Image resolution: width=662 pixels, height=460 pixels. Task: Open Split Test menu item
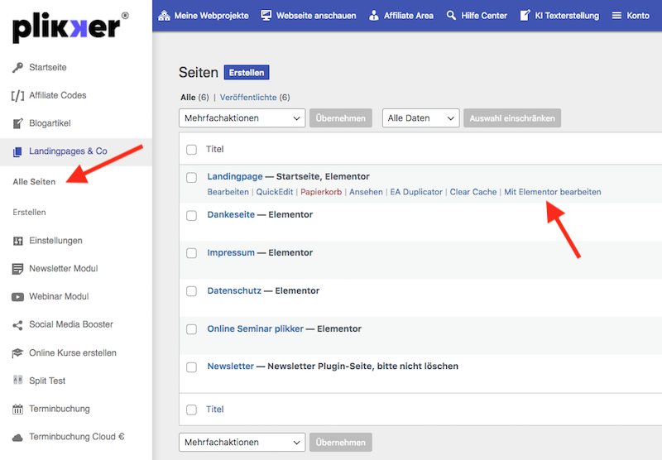click(47, 381)
